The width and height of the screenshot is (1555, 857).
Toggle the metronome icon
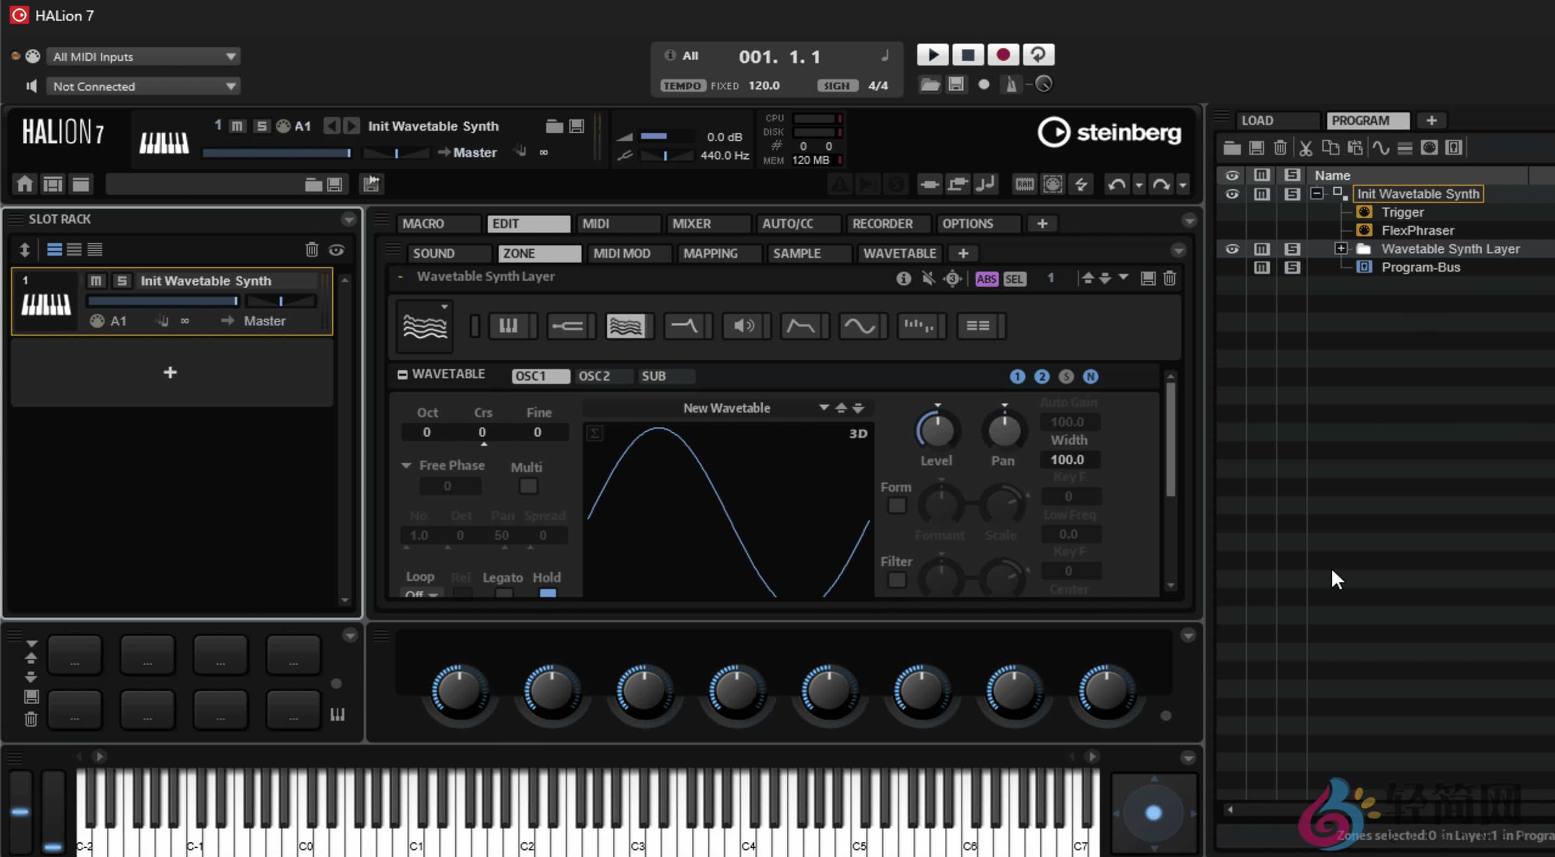1011,85
